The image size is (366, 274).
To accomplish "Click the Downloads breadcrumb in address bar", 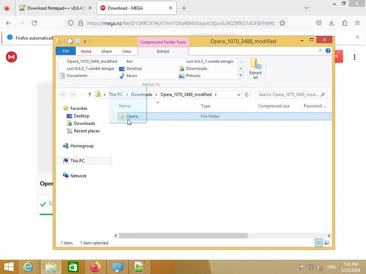I will pyautogui.click(x=142, y=94).
